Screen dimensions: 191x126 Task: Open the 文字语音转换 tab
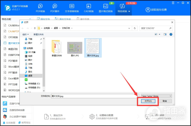pos(72,8)
